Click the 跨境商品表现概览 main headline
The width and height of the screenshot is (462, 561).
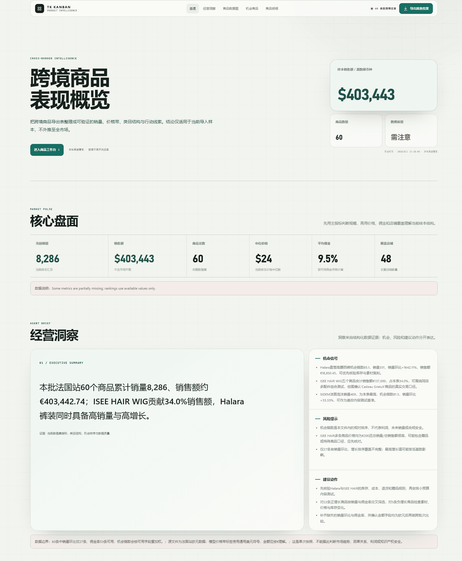click(70, 89)
